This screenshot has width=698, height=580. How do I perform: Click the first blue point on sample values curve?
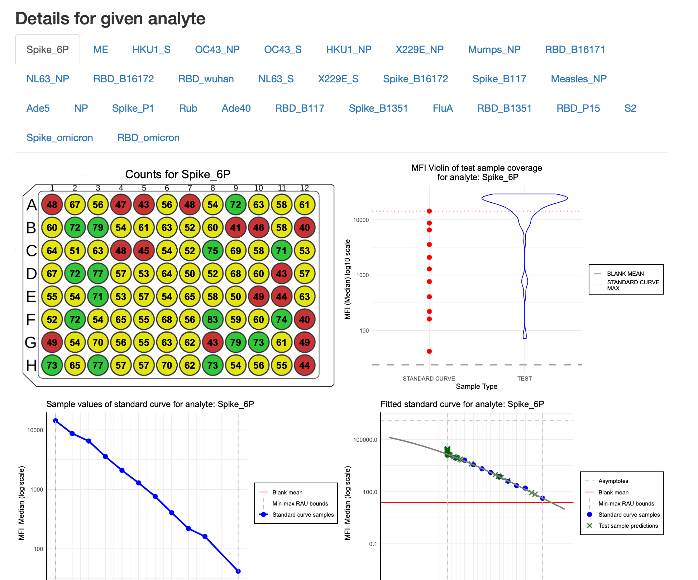tap(56, 421)
